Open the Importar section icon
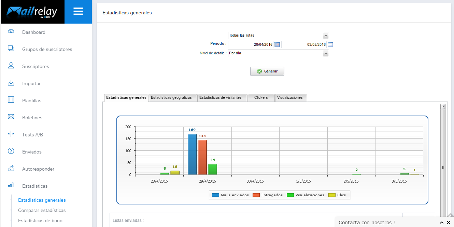Image resolution: width=454 pixels, height=227 pixels. tap(11, 83)
